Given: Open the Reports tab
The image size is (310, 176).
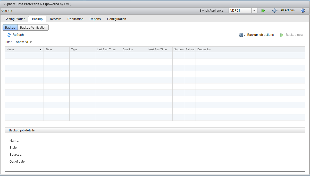Looking at the screenshot, I should tap(95, 19).
